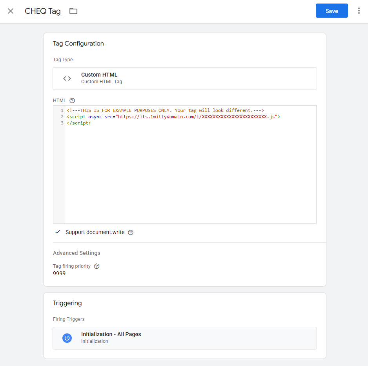Click into the HTML code editor area

(191, 165)
